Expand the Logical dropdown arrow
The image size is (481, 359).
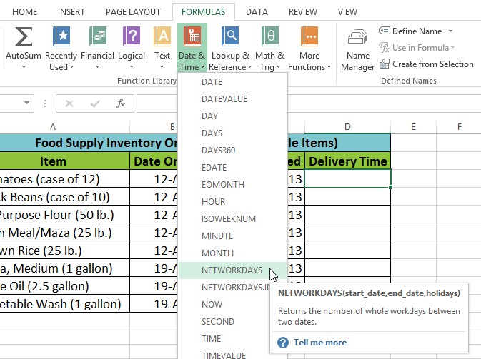(x=132, y=67)
